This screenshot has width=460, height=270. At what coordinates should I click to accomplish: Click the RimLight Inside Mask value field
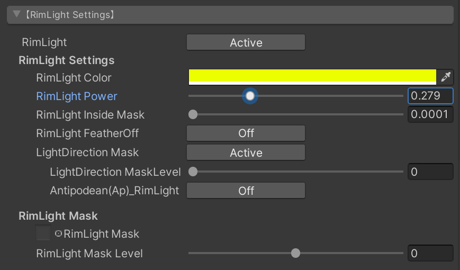coord(430,114)
